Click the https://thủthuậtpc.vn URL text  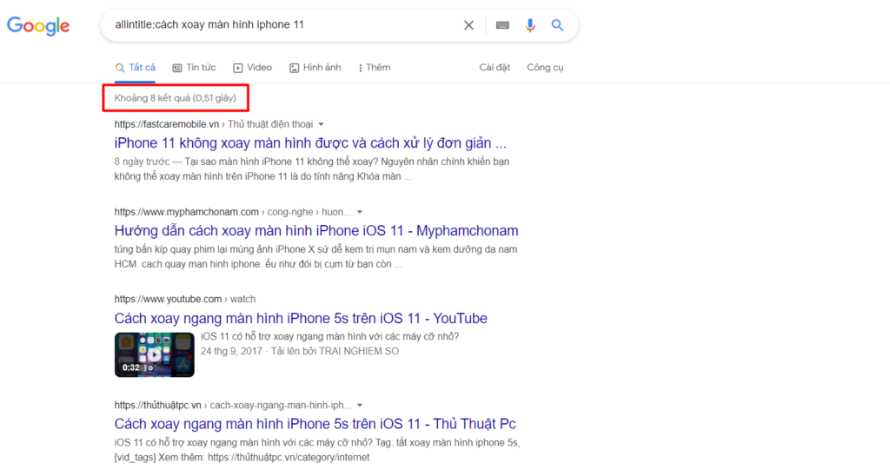click(x=158, y=406)
